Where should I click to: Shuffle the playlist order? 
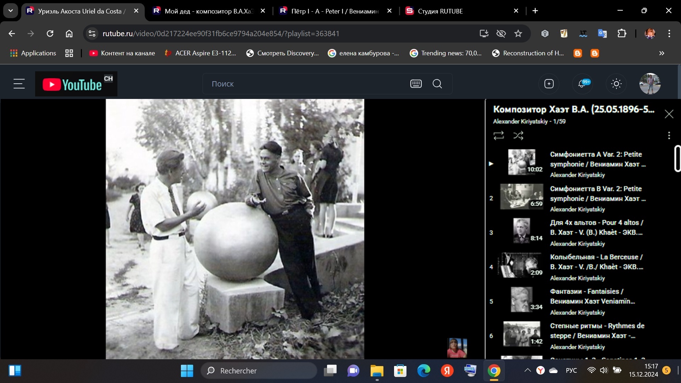[518, 135]
